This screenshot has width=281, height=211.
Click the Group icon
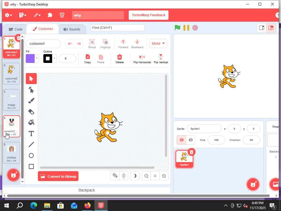(92, 44)
